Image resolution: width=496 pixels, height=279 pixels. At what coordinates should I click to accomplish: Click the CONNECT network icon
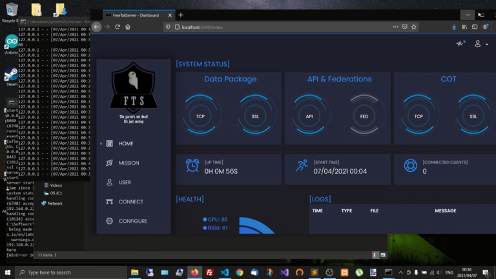coord(109,201)
